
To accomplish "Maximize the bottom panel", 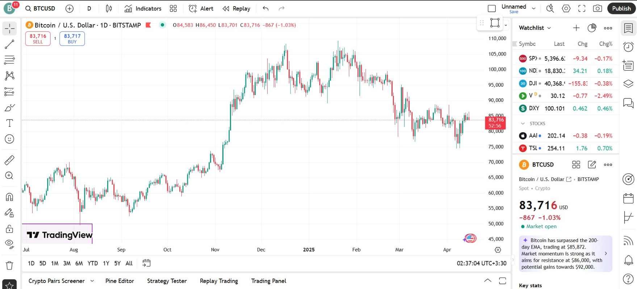I will coord(502,281).
